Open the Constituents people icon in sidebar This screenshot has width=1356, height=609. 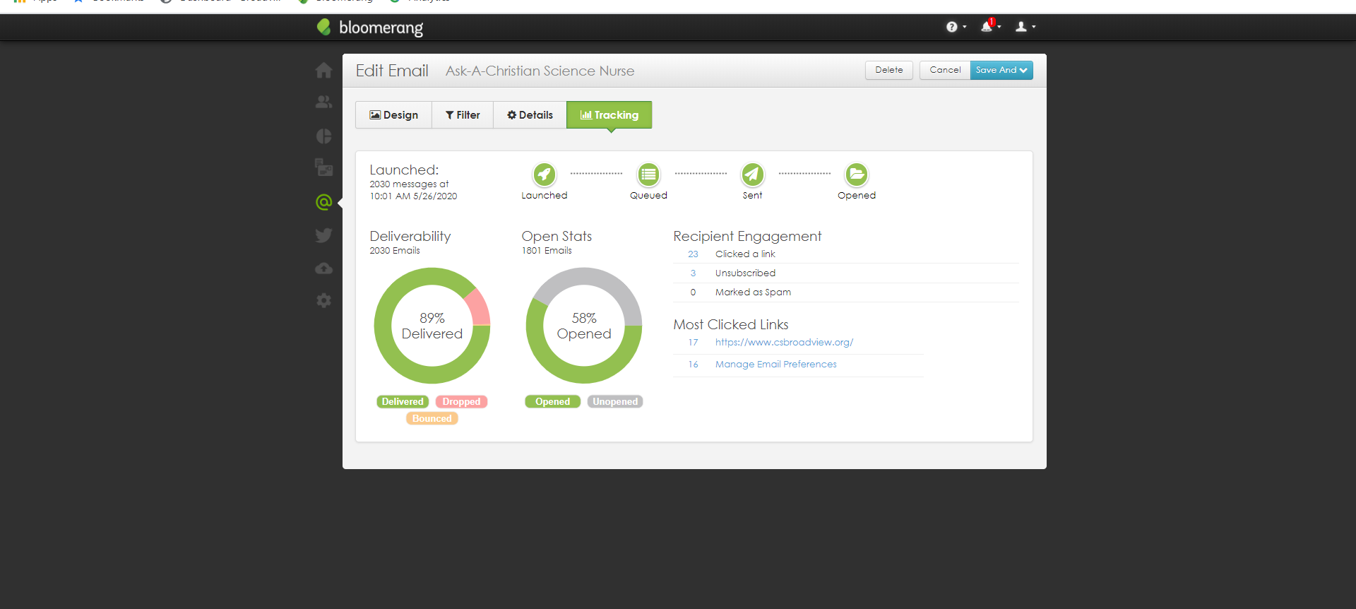tap(323, 102)
